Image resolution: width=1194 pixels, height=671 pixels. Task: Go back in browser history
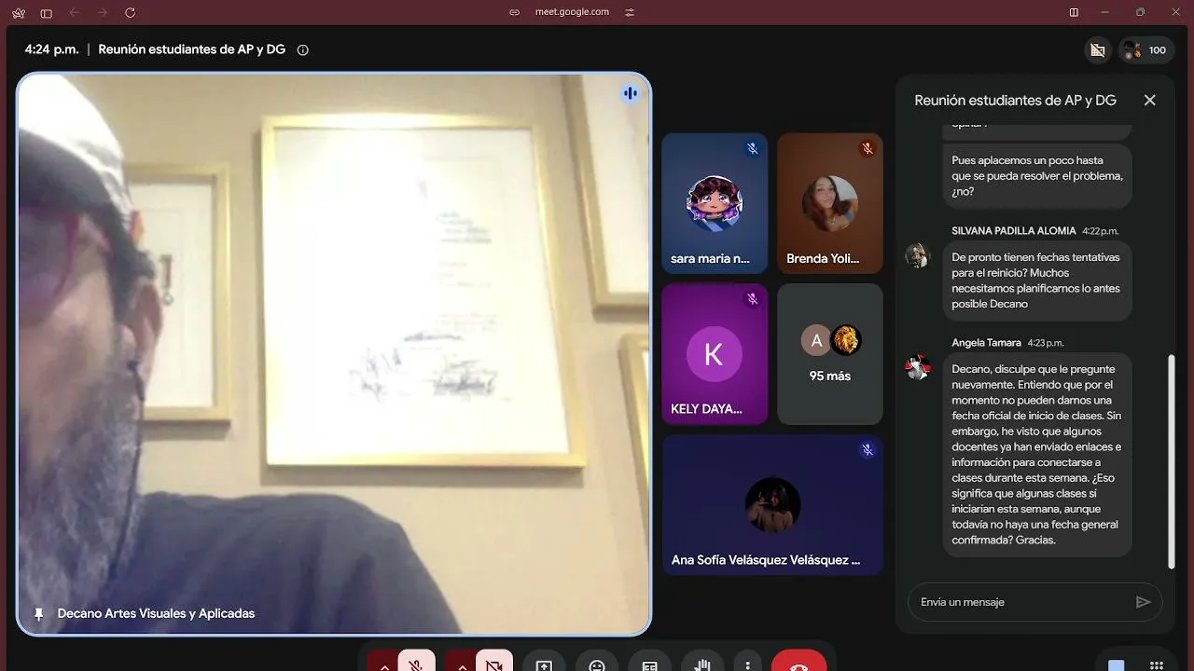click(x=75, y=12)
